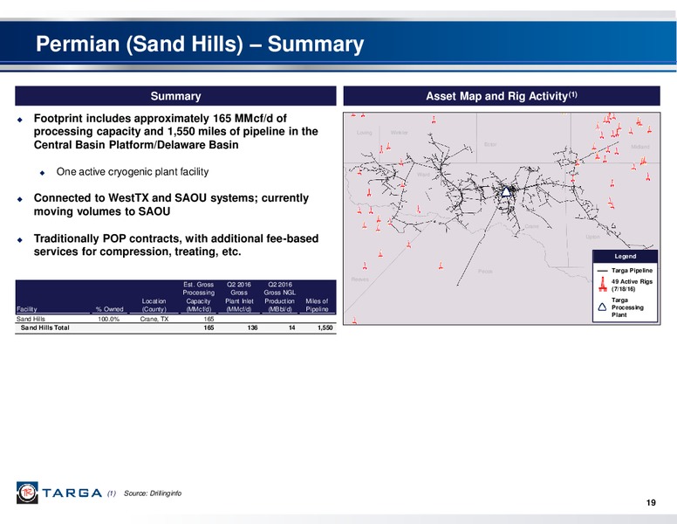Click the page number 19
This screenshot has width=677, height=524.
pyautogui.click(x=651, y=502)
